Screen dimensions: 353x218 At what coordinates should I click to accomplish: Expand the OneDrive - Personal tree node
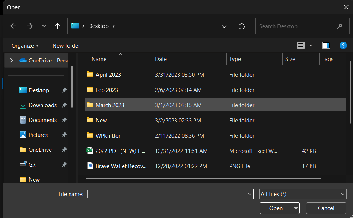(12, 60)
